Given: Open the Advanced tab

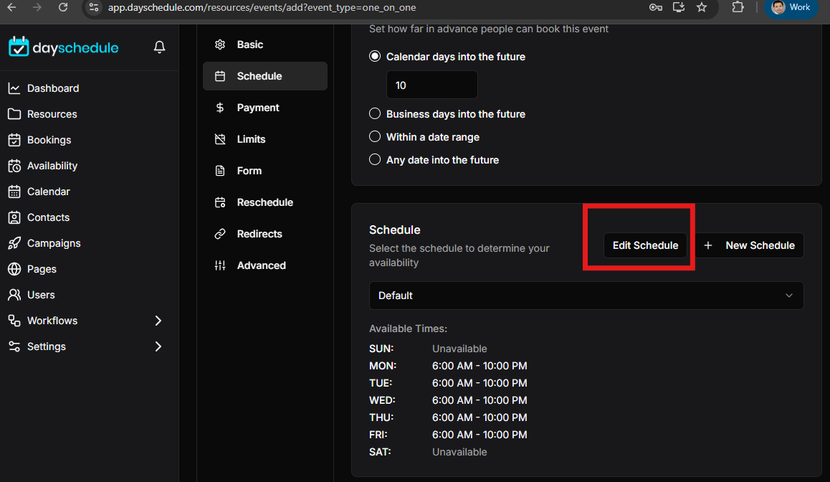Looking at the screenshot, I should point(264,265).
